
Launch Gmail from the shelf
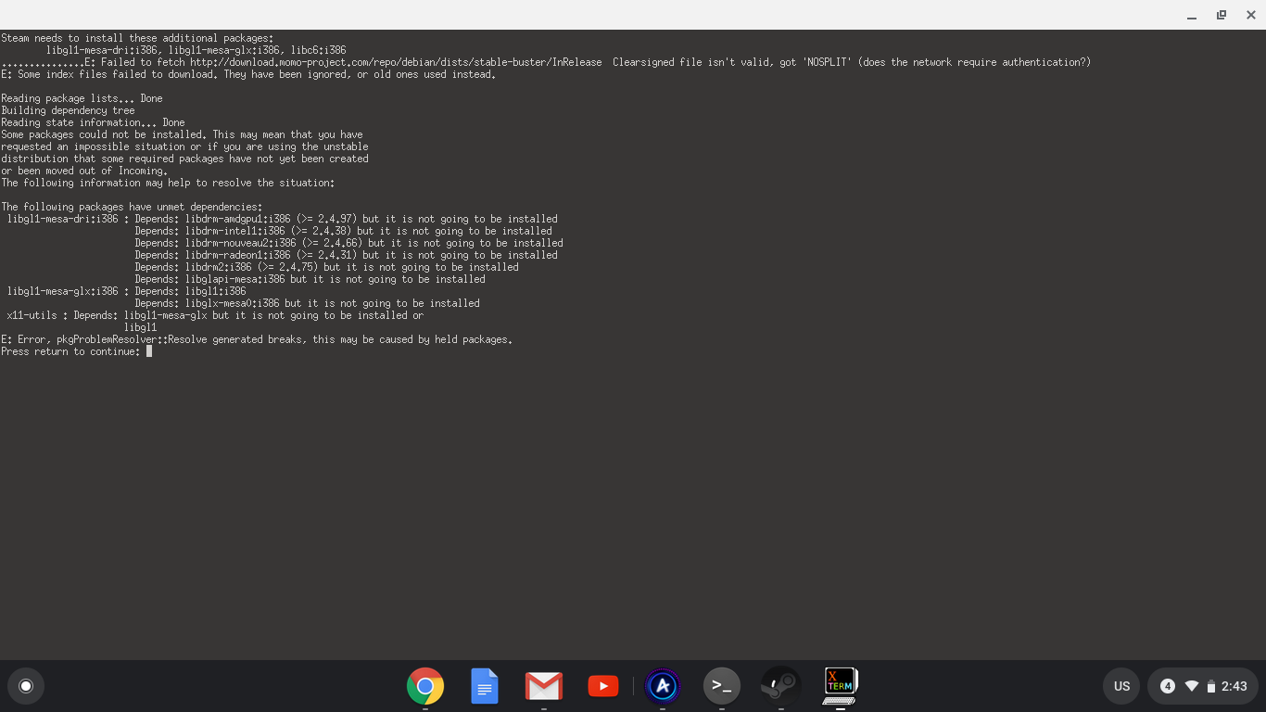(x=544, y=686)
